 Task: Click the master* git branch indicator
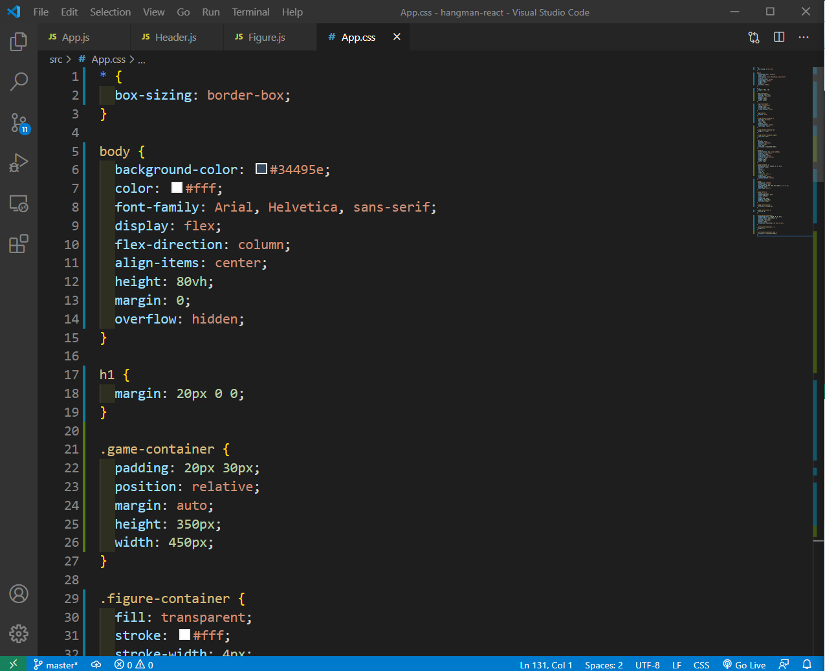click(x=56, y=665)
